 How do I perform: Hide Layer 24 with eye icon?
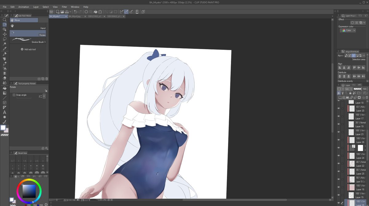(x=339, y=156)
